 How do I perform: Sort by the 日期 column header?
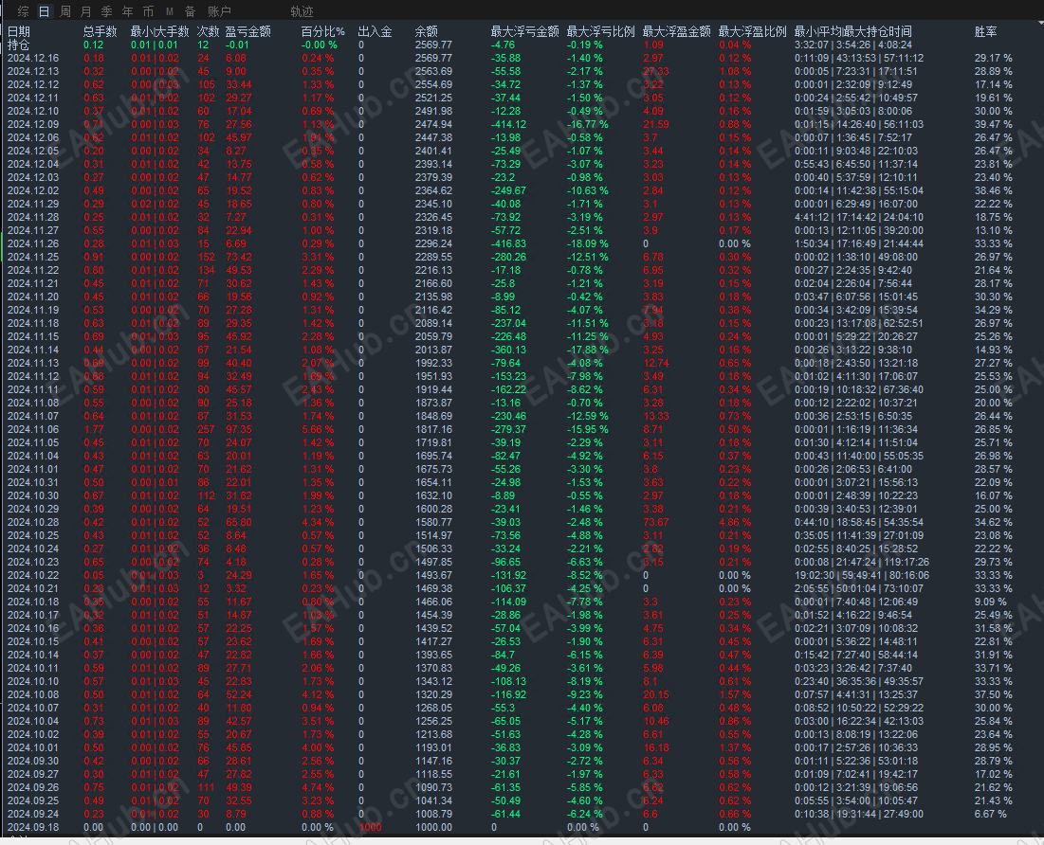(x=19, y=31)
